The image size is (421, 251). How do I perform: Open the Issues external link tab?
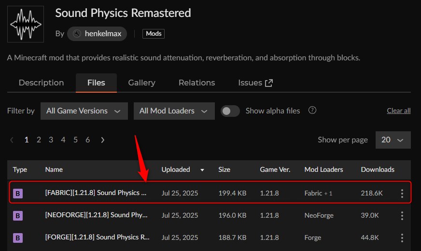255,83
